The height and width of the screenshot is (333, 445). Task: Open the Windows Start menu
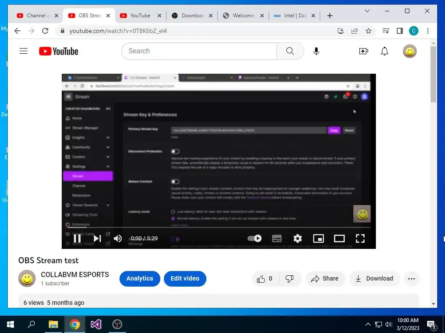(x=10, y=324)
